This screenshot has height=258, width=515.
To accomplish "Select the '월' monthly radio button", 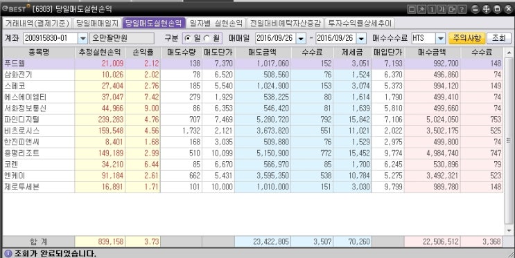I will coord(207,38).
